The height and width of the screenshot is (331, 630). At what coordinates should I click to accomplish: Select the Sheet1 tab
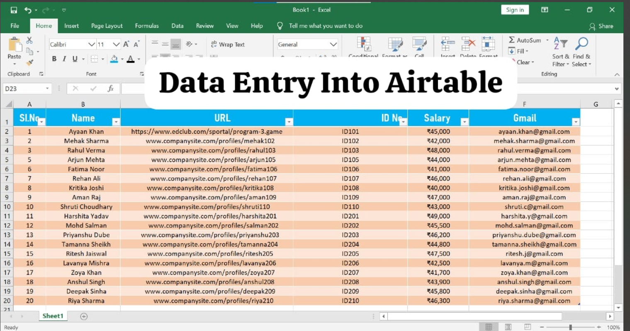click(x=53, y=316)
